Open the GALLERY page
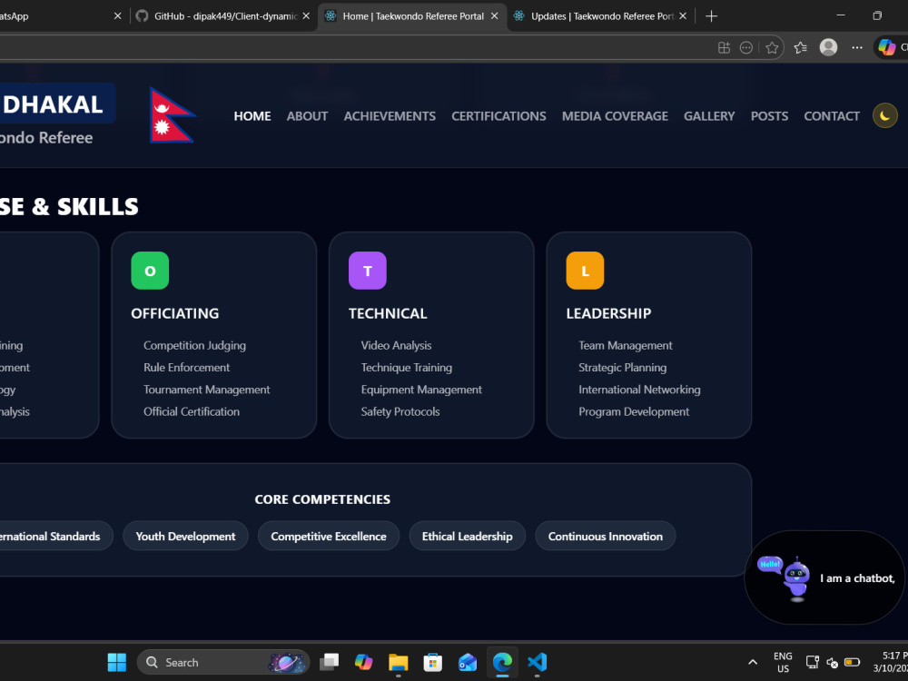This screenshot has width=908, height=681. coord(709,116)
